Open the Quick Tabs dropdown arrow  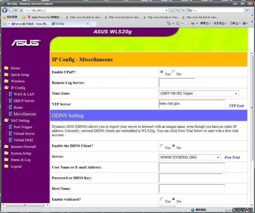pos(9,24)
